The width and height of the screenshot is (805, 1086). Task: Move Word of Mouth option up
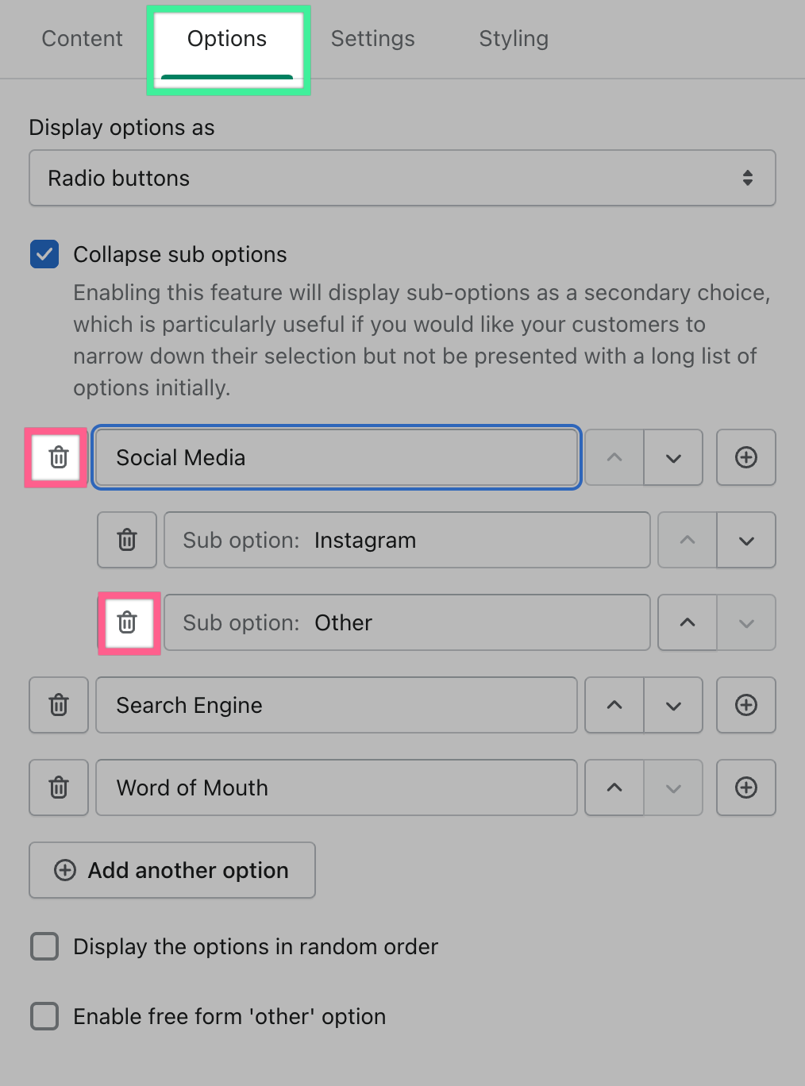tap(614, 788)
